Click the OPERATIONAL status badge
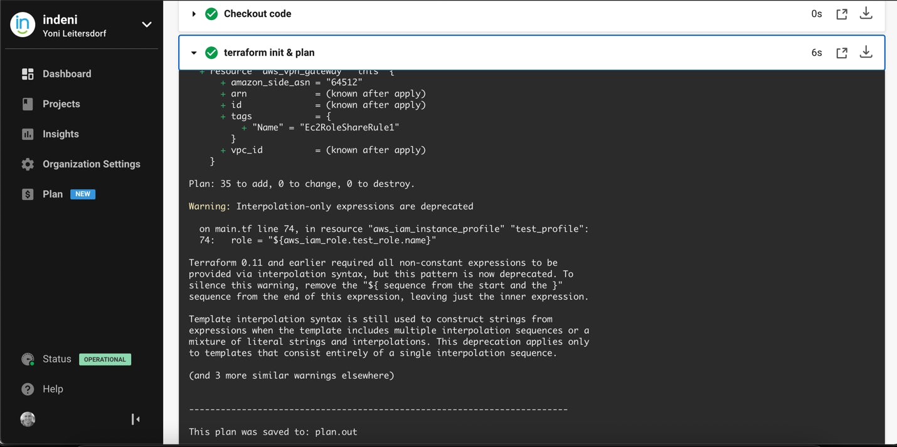This screenshot has height=447, width=897. pyautogui.click(x=105, y=359)
